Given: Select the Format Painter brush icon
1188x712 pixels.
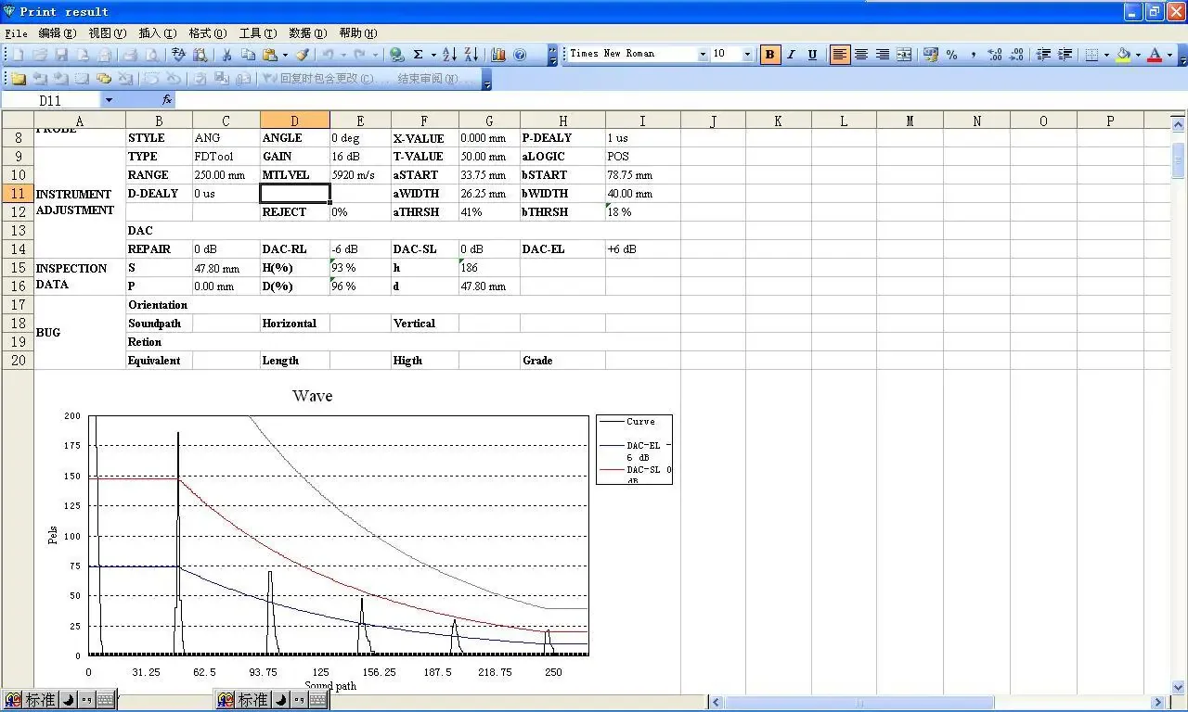Looking at the screenshot, I should point(303,55).
